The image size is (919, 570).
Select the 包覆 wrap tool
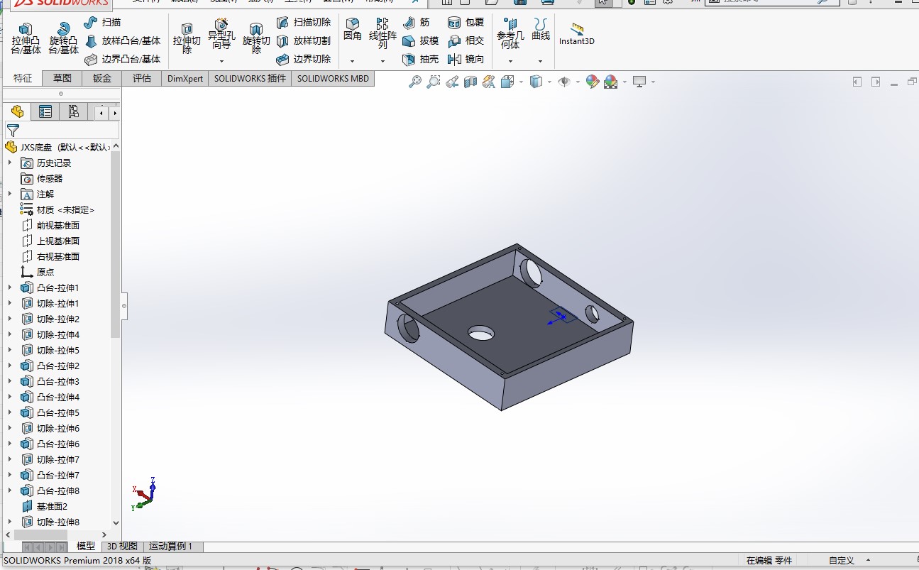tap(466, 23)
